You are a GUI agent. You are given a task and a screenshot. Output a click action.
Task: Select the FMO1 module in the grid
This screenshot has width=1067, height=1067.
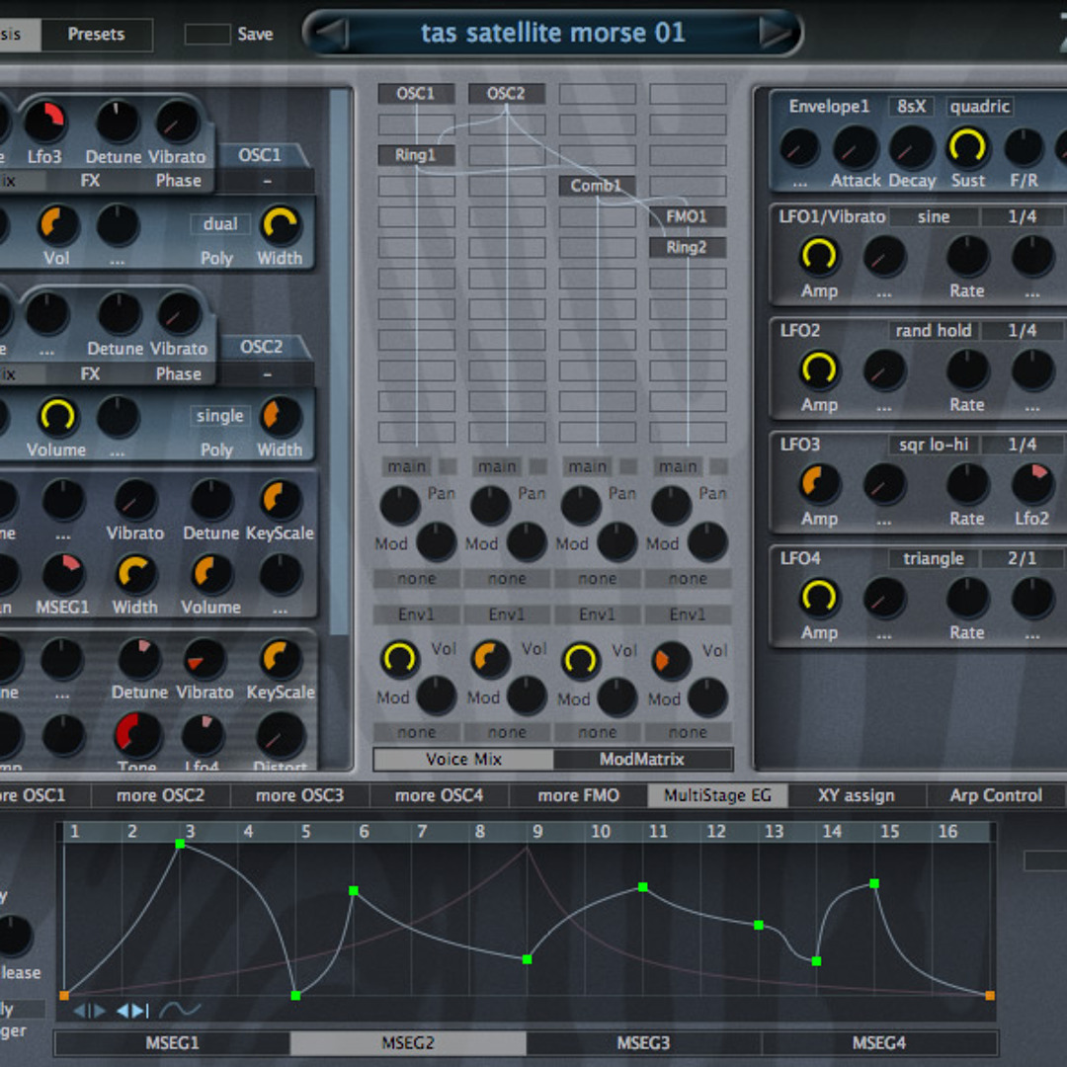point(687,216)
